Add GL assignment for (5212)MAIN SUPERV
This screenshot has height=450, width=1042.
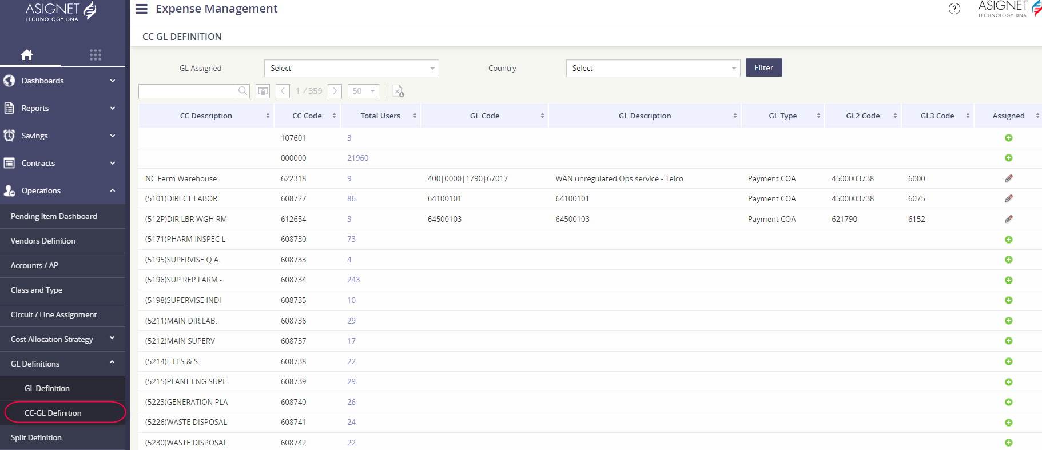coord(1009,341)
